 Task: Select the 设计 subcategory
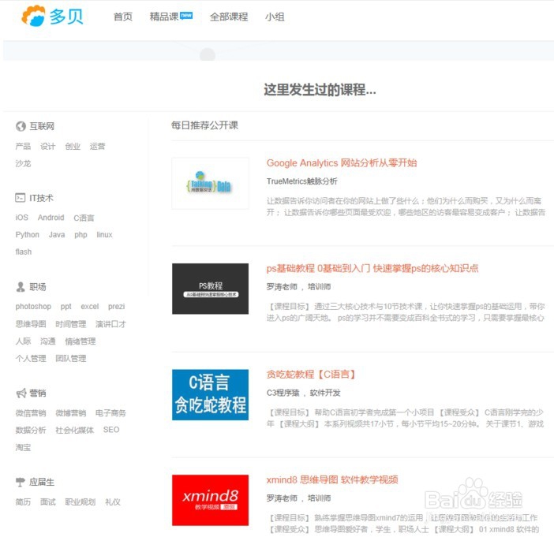(x=47, y=146)
